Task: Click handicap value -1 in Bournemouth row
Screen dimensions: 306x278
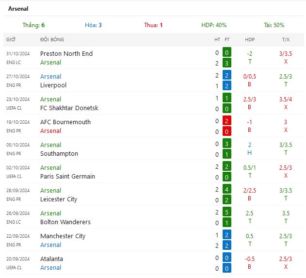Action: tap(249, 122)
